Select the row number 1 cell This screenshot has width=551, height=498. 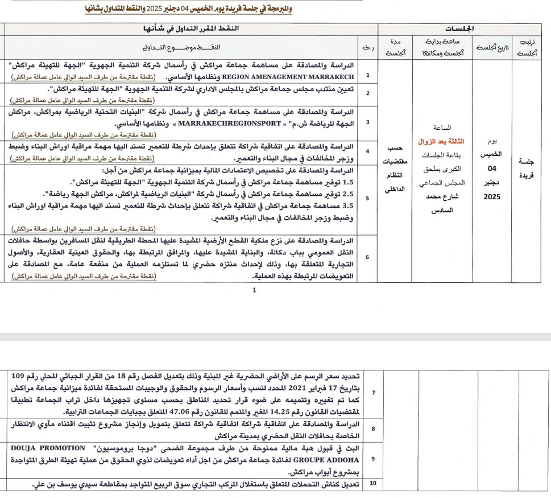tap(368, 75)
